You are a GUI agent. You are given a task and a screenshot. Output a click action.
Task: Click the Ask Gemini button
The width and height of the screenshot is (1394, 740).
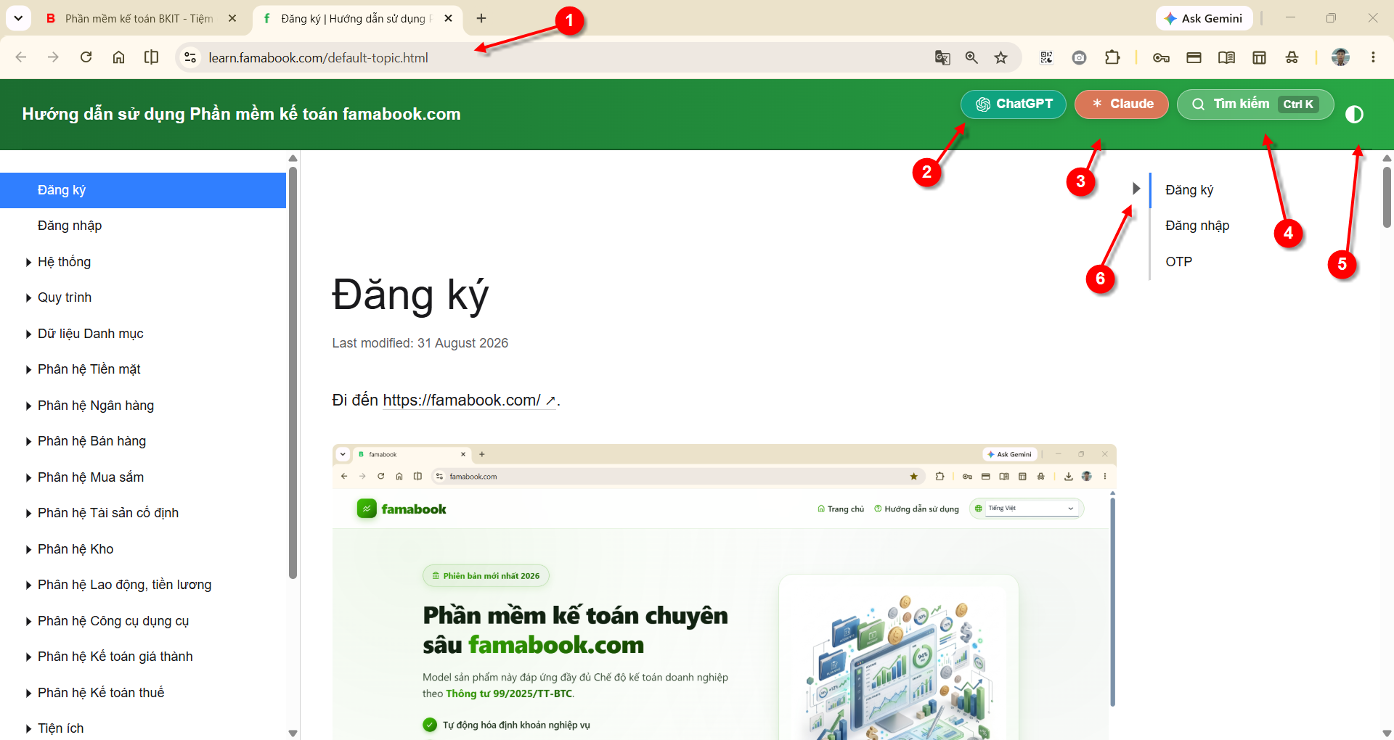1204,19
